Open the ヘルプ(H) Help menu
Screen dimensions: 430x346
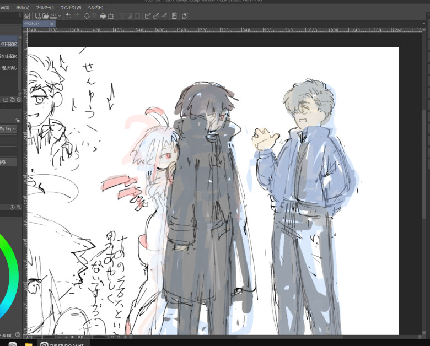tap(95, 7)
